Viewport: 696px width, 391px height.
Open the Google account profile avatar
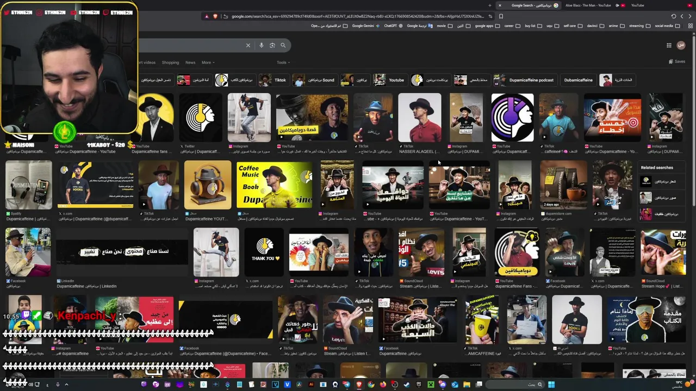click(681, 45)
